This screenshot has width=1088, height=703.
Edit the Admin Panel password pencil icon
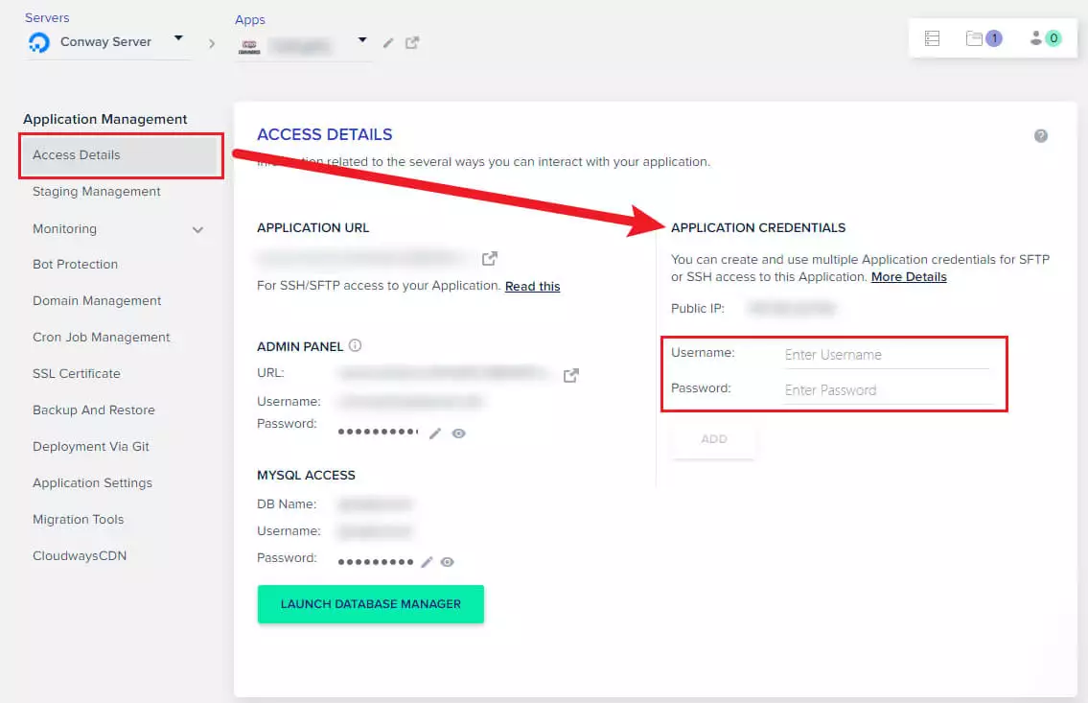[435, 434]
